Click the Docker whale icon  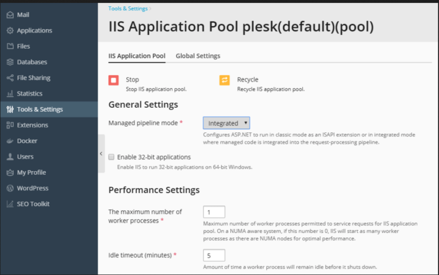pyautogui.click(x=10, y=141)
